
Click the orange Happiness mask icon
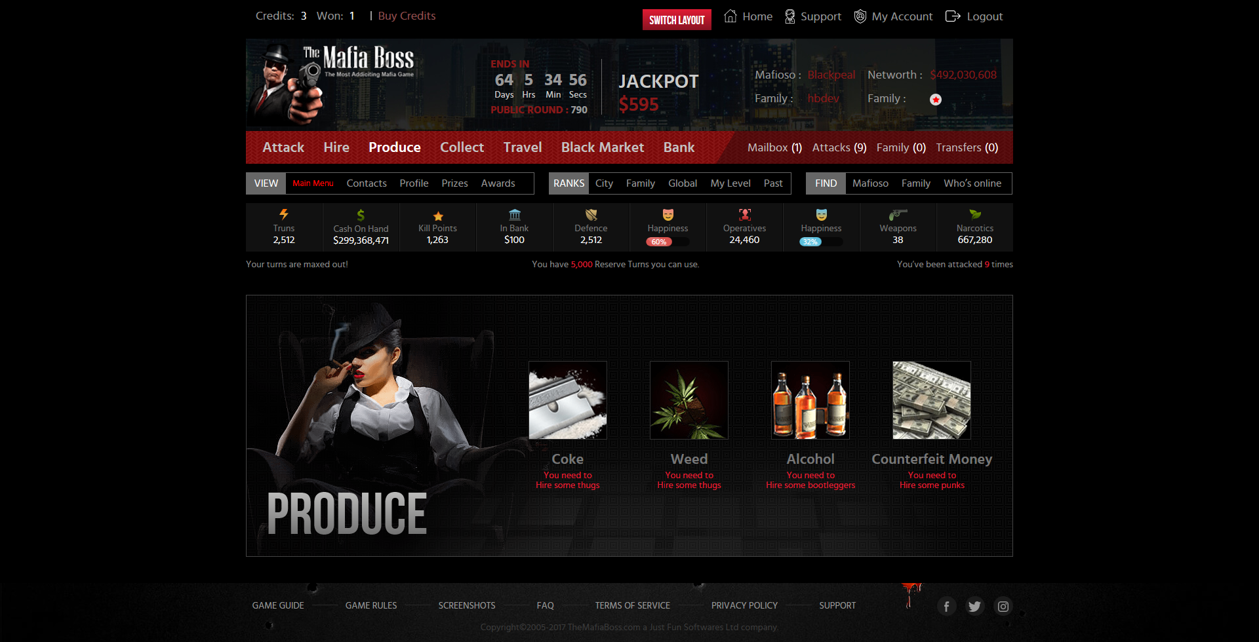point(668,214)
